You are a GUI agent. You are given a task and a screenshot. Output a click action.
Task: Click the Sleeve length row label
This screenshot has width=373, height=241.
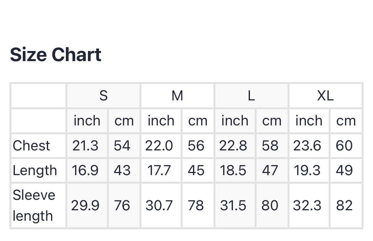34,205
